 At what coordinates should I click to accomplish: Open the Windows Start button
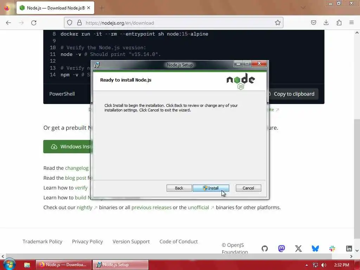pyautogui.click(x=9, y=264)
